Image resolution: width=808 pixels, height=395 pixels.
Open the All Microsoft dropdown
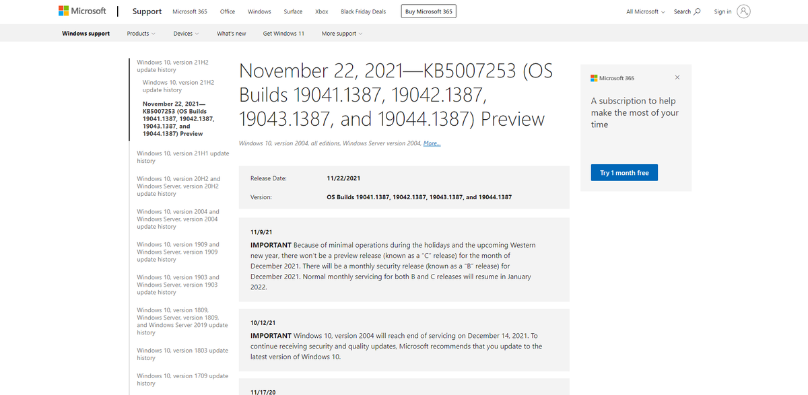(x=645, y=11)
